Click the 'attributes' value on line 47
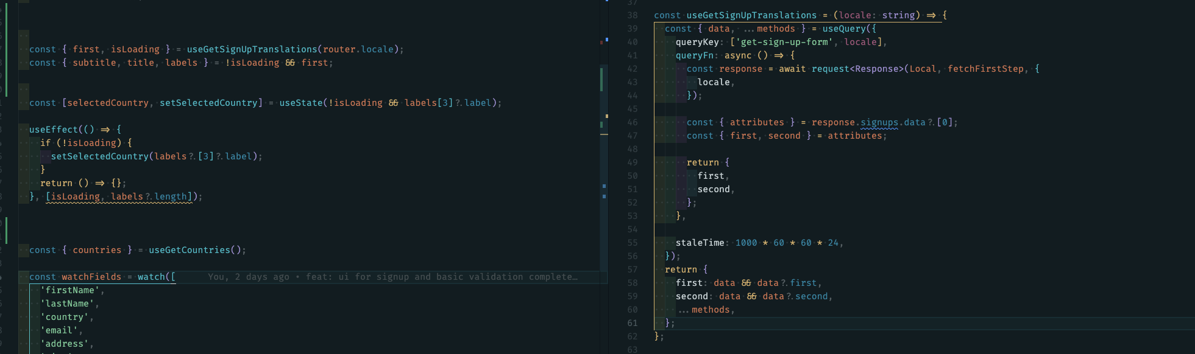This screenshot has width=1195, height=354. [854, 136]
